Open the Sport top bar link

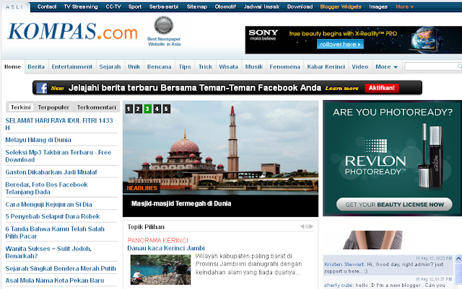coord(135,6)
